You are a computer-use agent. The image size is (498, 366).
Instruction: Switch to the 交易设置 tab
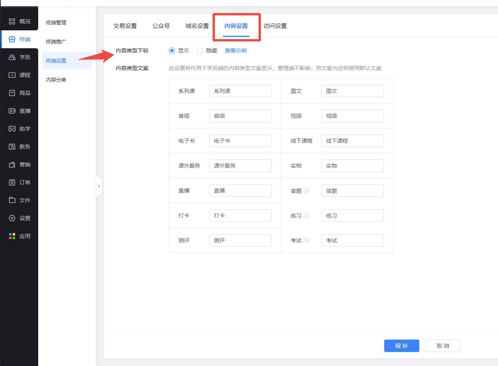click(x=125, y=26)
